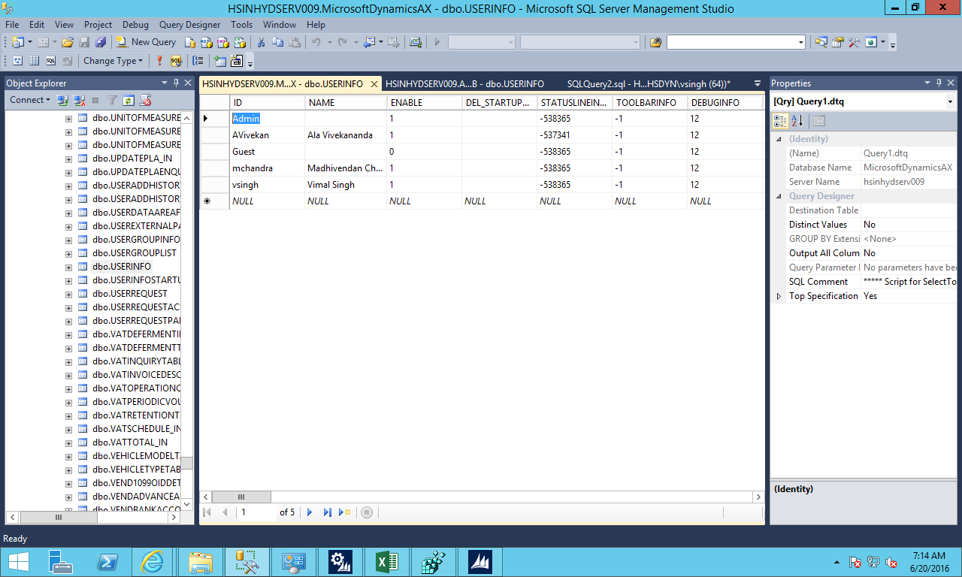Viewport: 962px width, 577px height.
Task: Execute the query with the red exclamation icon
Action: (159, 61)
